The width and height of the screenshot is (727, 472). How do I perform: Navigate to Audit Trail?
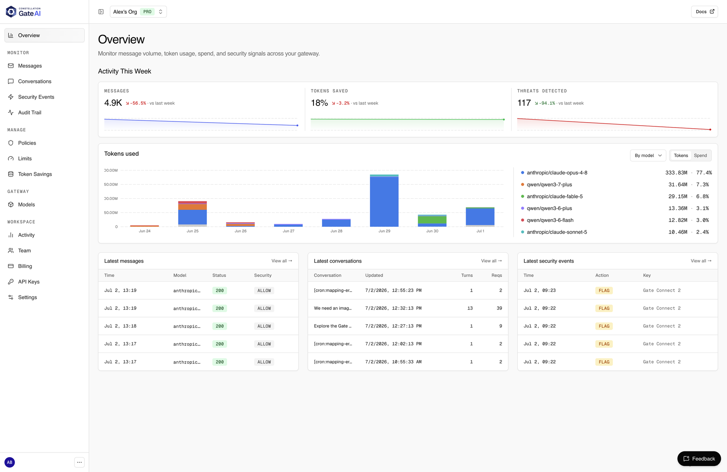click(45, 113)
